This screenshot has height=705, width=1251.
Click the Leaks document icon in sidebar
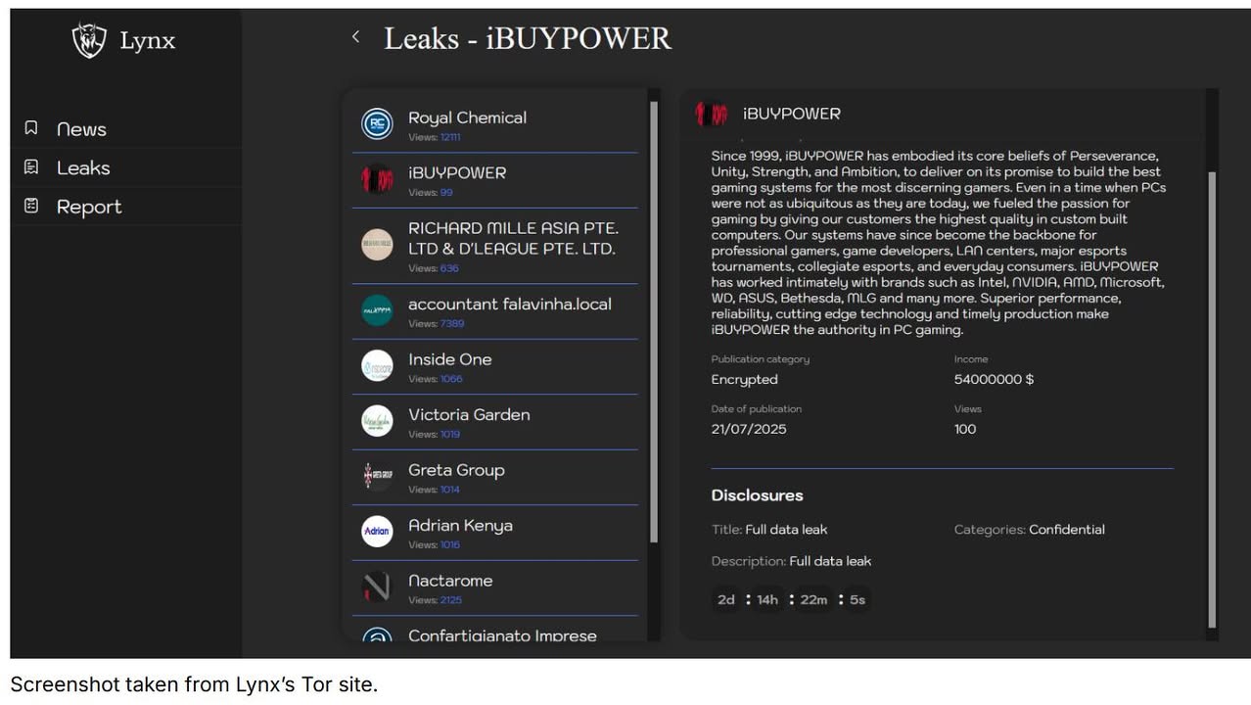(30, 166)
